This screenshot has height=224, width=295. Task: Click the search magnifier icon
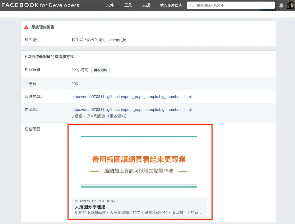(x=192, y=5)
